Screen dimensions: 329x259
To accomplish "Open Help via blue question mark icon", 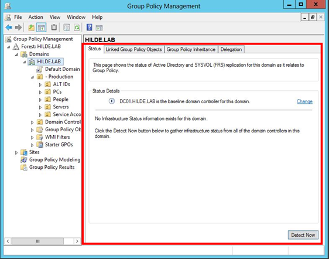I will pos(89,28).
